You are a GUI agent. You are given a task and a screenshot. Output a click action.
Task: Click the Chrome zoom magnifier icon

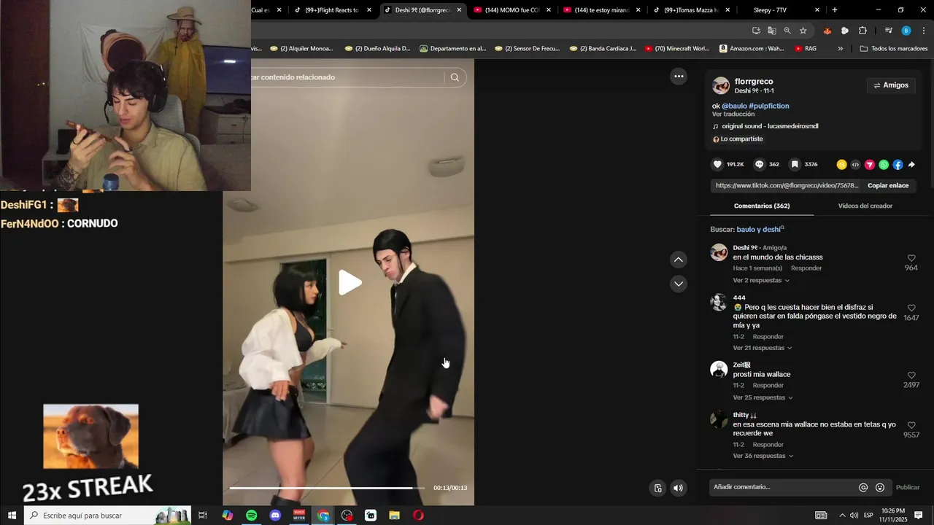coord(787,31)
